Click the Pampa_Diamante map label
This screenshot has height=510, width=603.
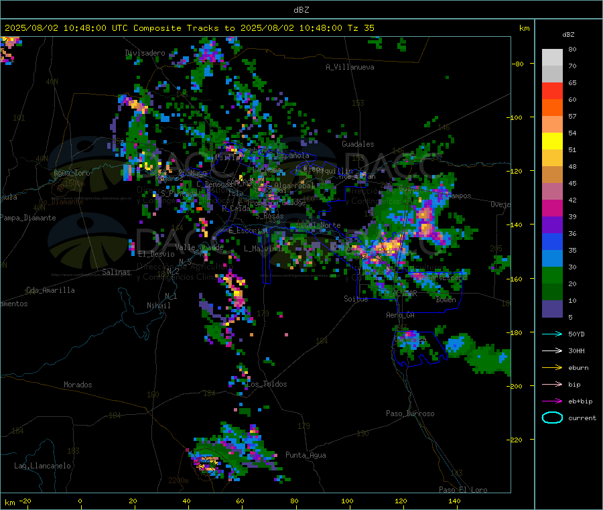(x=27, y=218)
